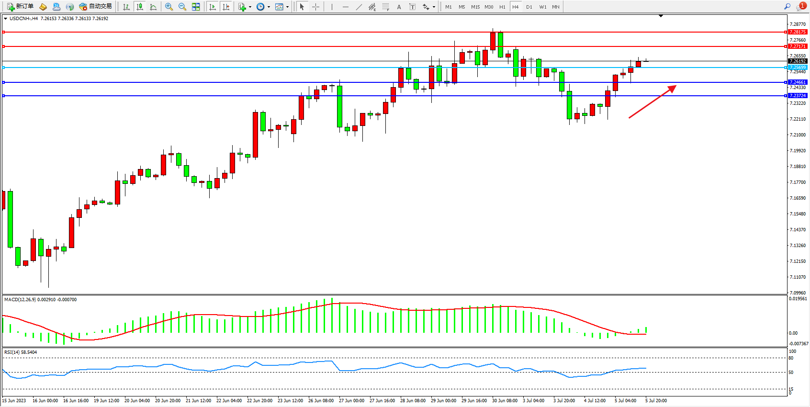The width and height of the screenshot is (810, 407).
Task: Select the Text Label tool
Action: (x=412, y=7)
